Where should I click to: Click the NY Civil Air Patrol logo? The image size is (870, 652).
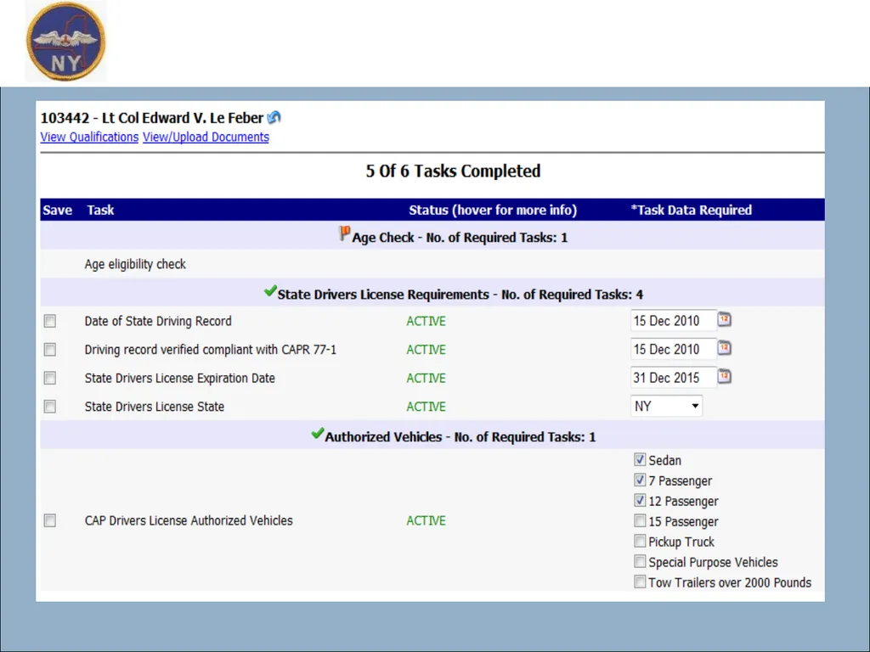click(66, 42)
